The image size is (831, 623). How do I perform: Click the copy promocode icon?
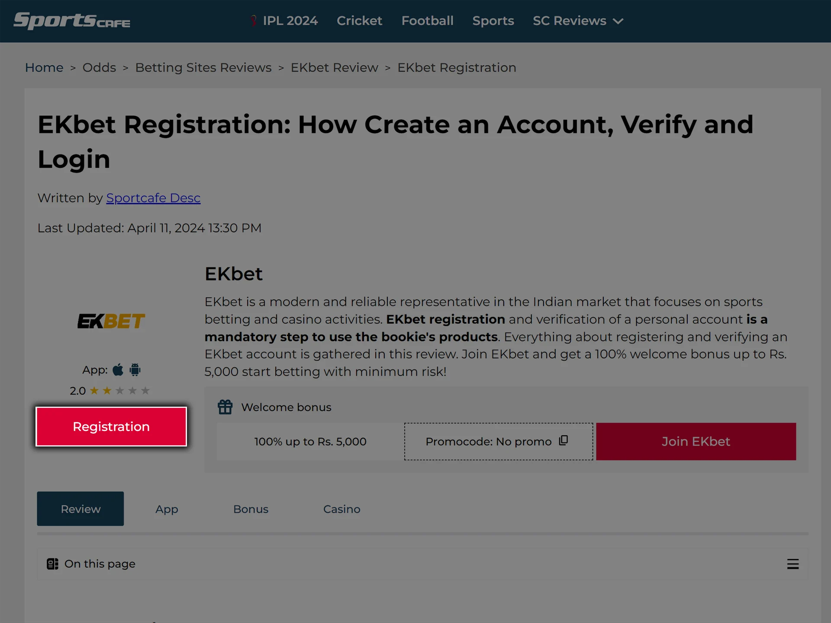564,440
